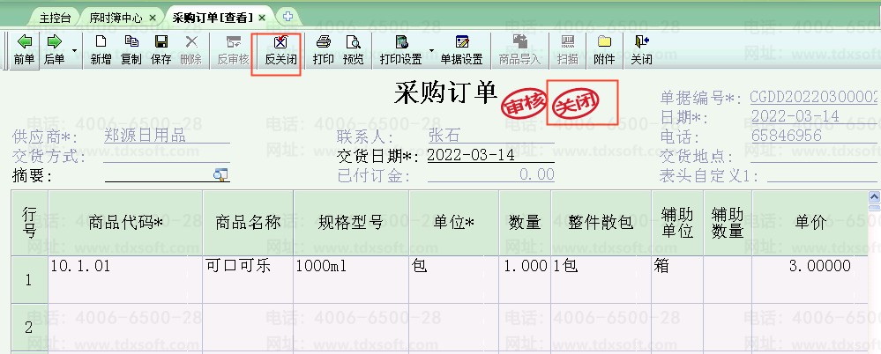
Task: Save the order with 保存
Action: 161,50
